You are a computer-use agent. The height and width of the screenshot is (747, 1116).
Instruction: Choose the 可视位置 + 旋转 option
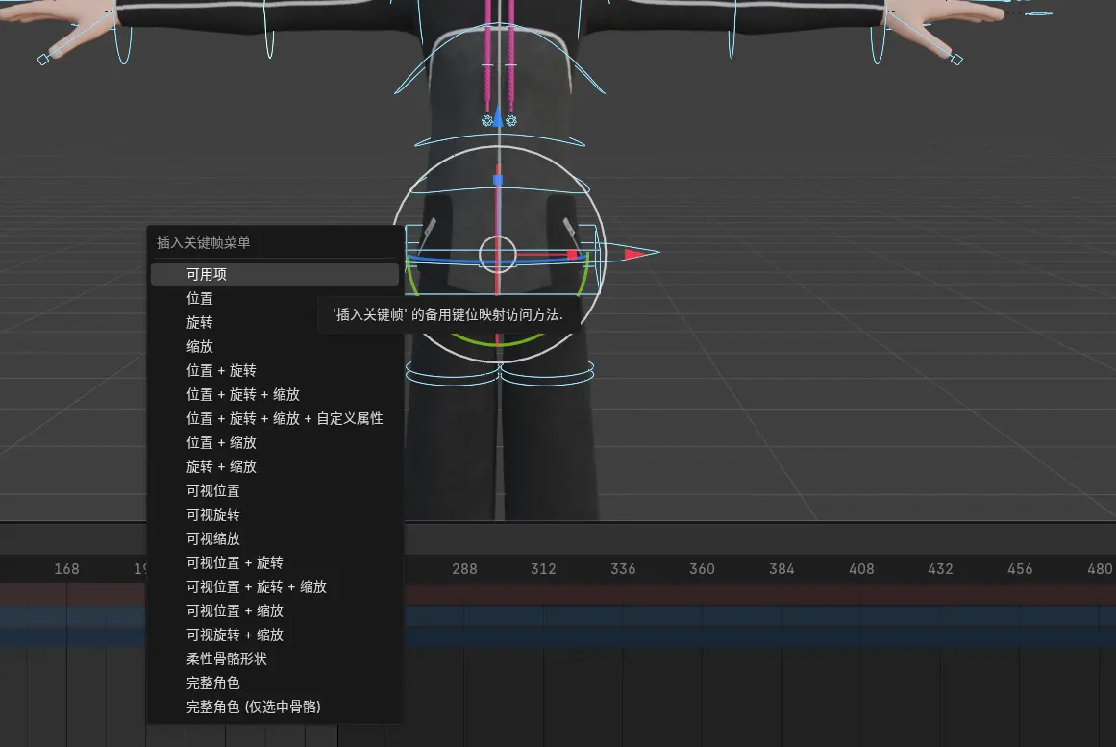pyautogui.click(x=275, y=563)
